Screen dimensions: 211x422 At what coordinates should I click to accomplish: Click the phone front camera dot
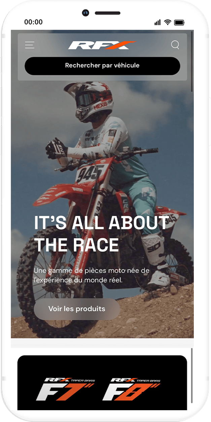pos(85,13)
